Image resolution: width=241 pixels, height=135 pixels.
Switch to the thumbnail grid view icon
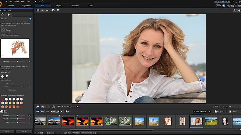(47, 10)
